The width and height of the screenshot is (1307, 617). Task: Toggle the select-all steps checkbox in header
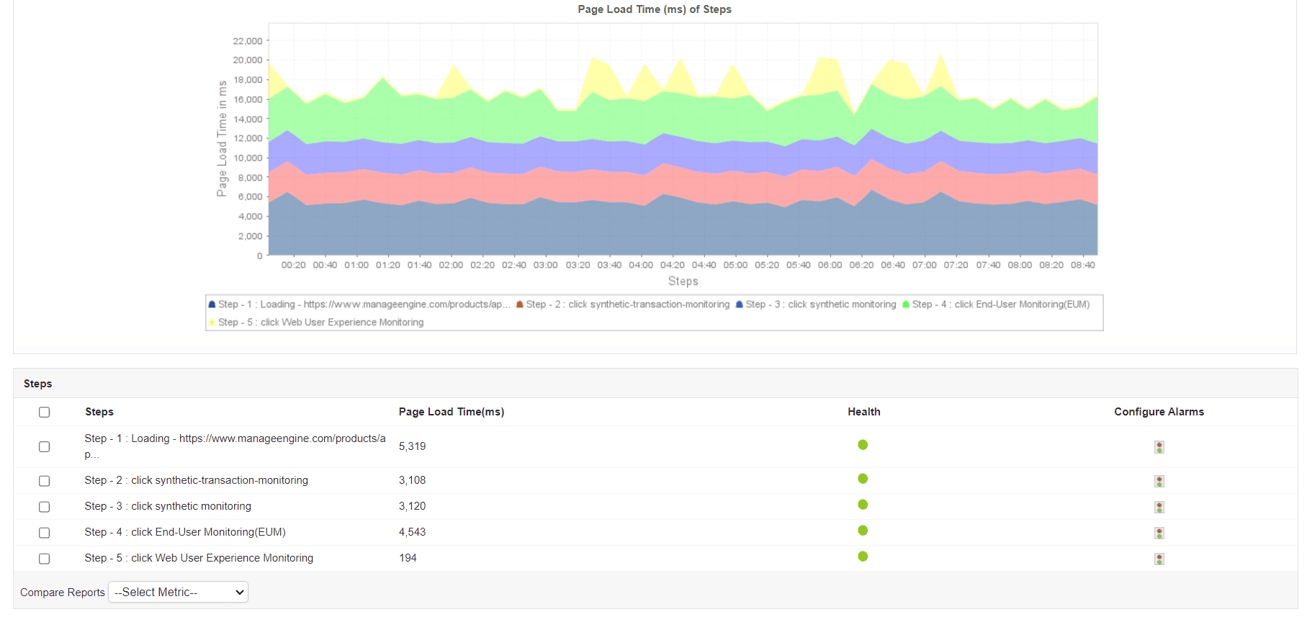pos(45,413)
